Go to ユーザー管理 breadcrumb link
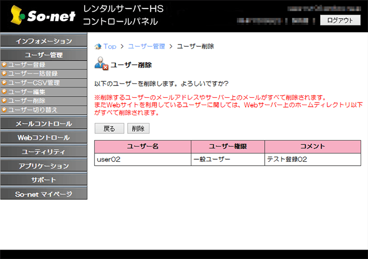The width and height of the screenshot is (368, 259). coord(146,47)
